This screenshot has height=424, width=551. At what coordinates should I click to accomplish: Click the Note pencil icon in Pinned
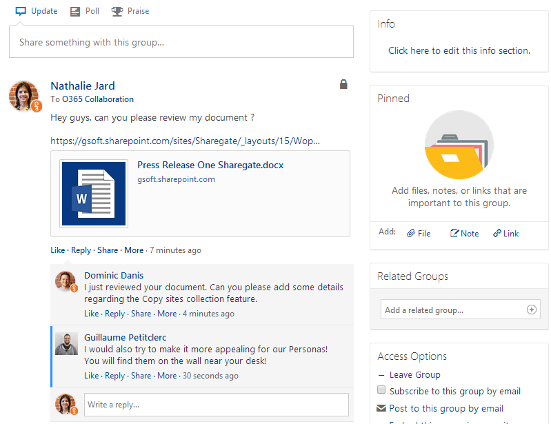[454, 233]
